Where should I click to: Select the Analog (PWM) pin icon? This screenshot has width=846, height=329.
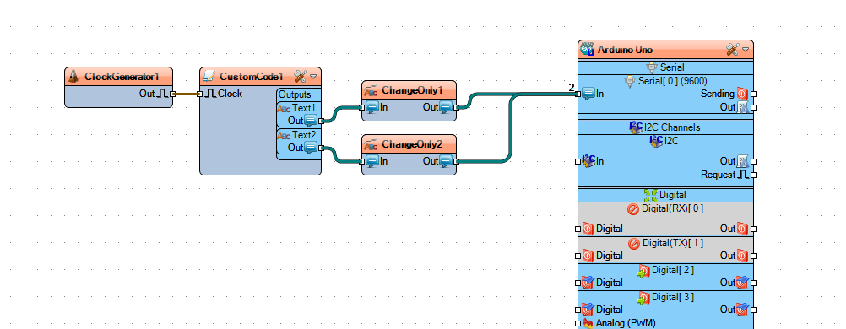(x=588, y=324)
